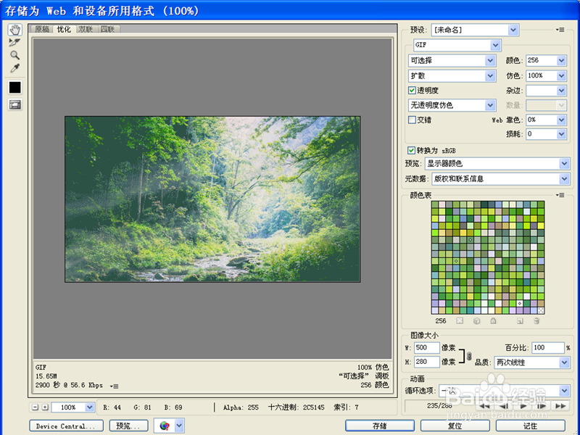Open the 预设 preset dropdown
Image resolution: width=580 pixels, height=435 pixels.
click(474, 30)
